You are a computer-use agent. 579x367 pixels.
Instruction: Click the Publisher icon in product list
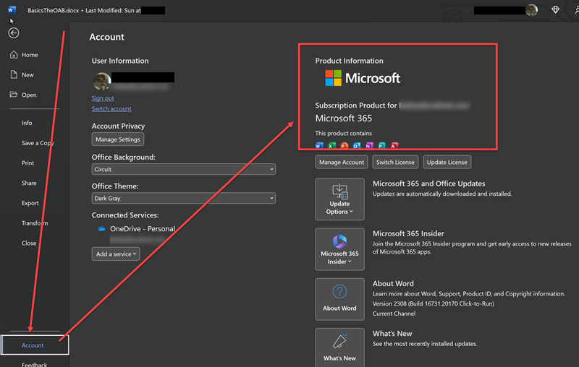[382, 145]
